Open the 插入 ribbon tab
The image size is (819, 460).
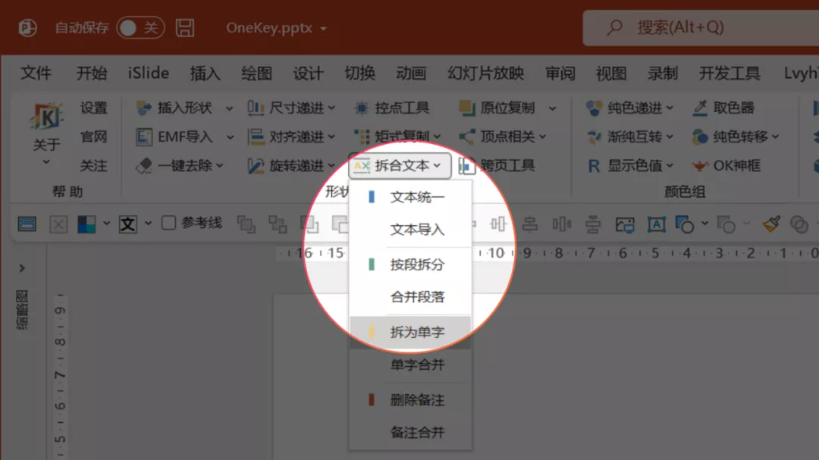coord(205,73)
